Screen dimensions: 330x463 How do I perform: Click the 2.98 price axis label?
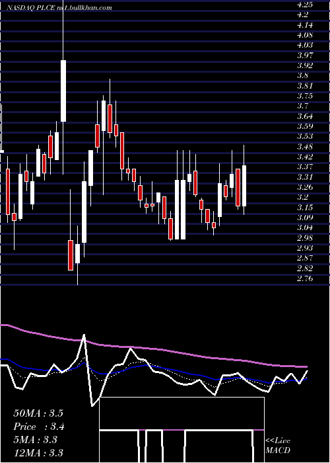[x=305, y=238]
